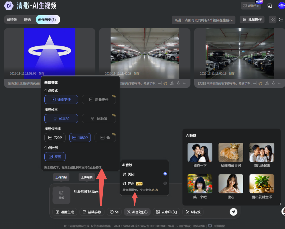Click the notice about 4 simultaneous videos
Viewport: 285px width, 229px height.
coord(203,20)
